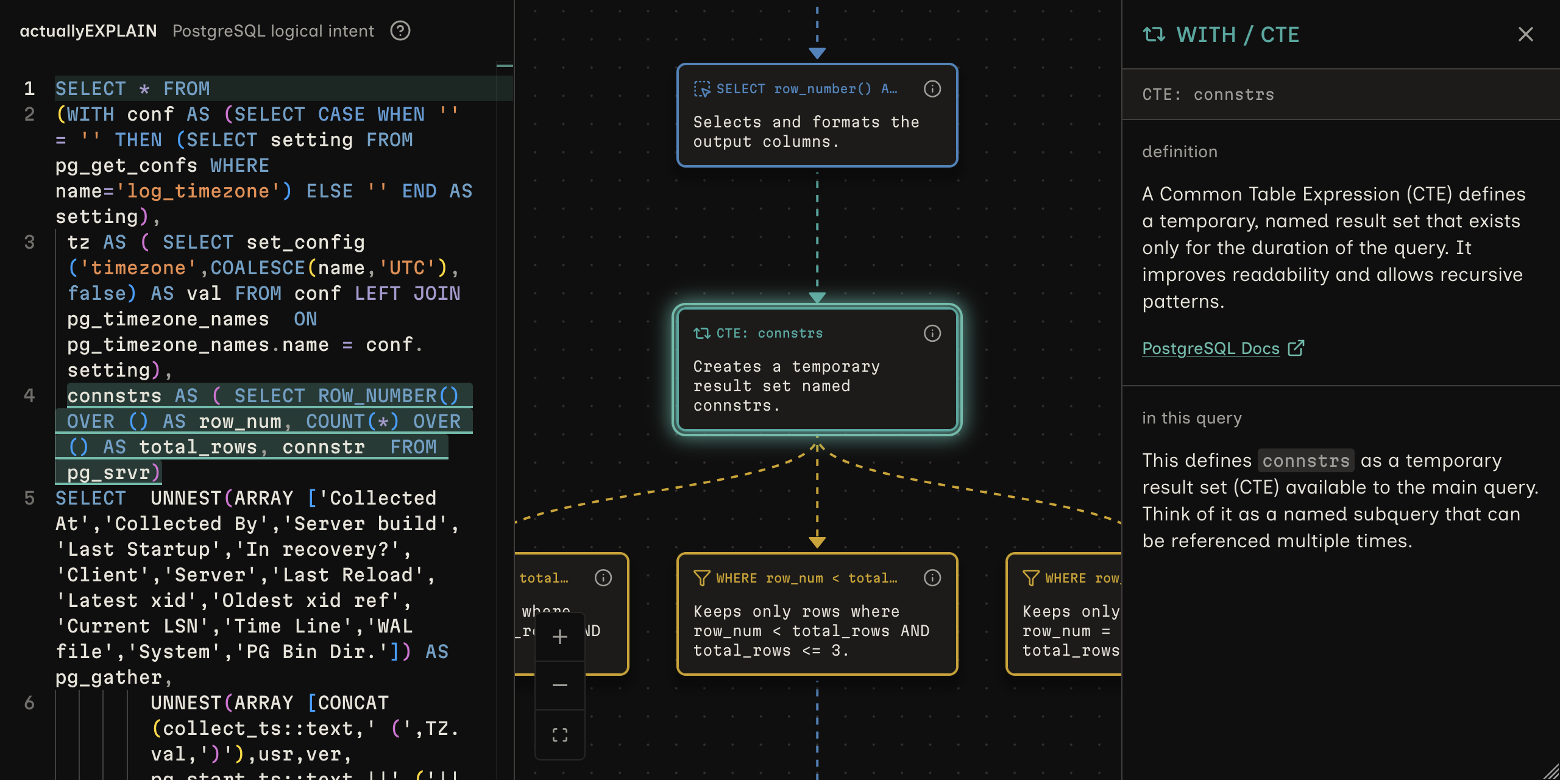The height and width of the screenshot is (780, 1560).
Task: Click 'pg_timezone_names ON' code line
Action: (x=192, y=319)
